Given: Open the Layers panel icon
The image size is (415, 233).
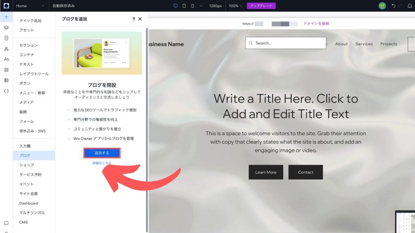Looking at the screenshot, I should click(x=6, y=28).
